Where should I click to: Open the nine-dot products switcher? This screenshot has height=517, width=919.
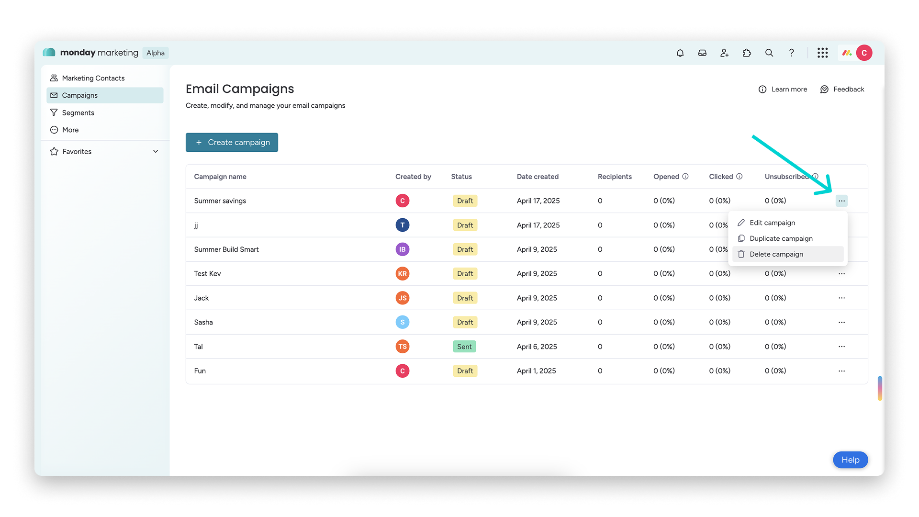(823, 53)
